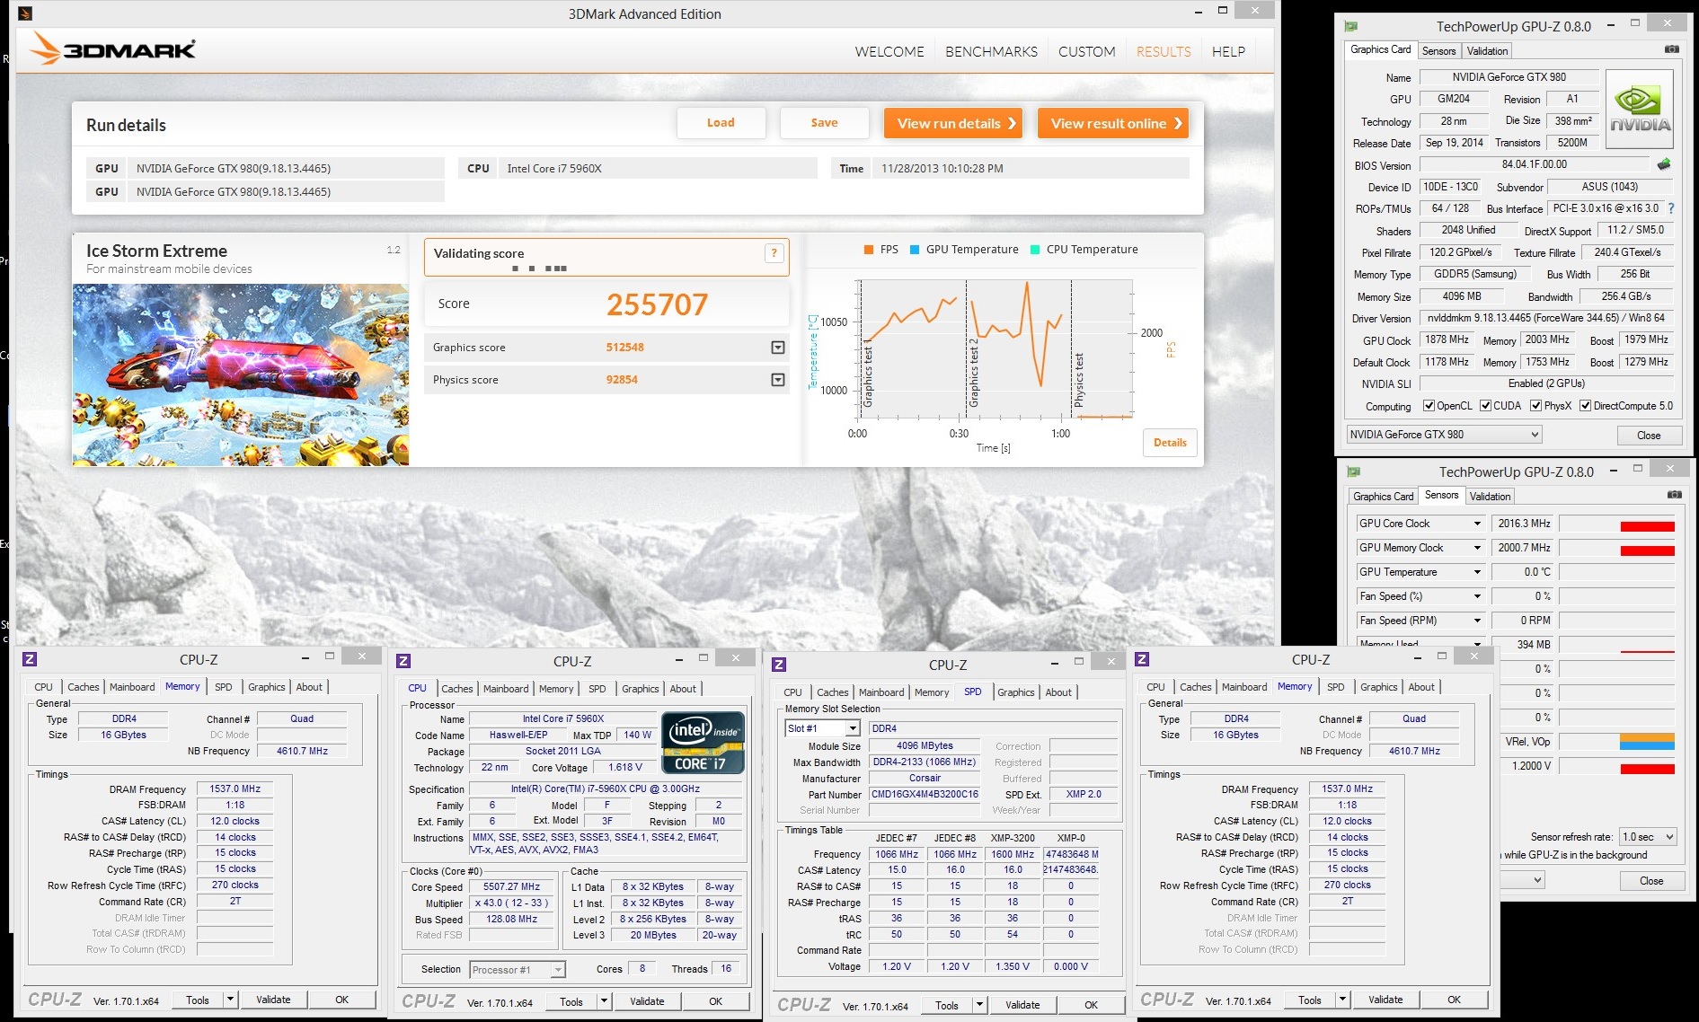Click the NVIDIA logo in GPU-Z
The width and height of the screenshot is (1699, 1022).
pos(1640,109)
